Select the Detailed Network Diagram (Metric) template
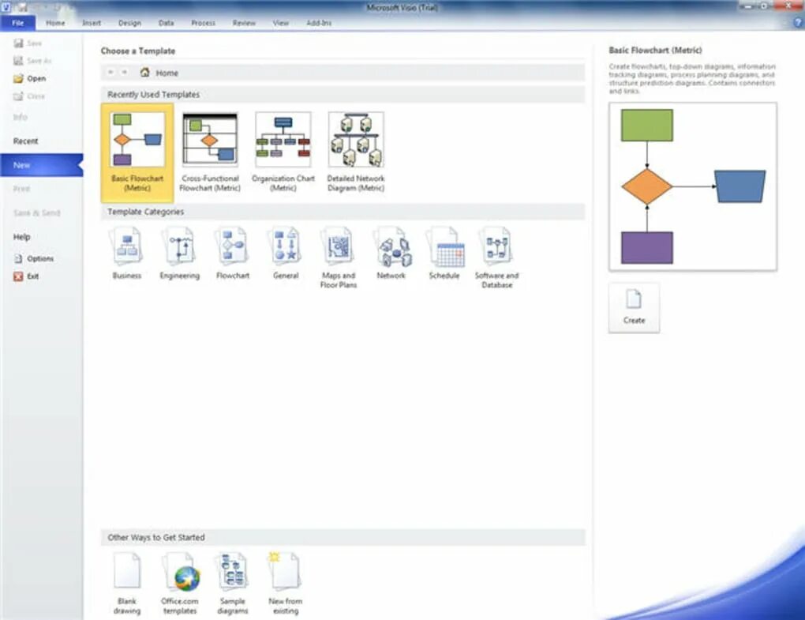 (356, 152)
